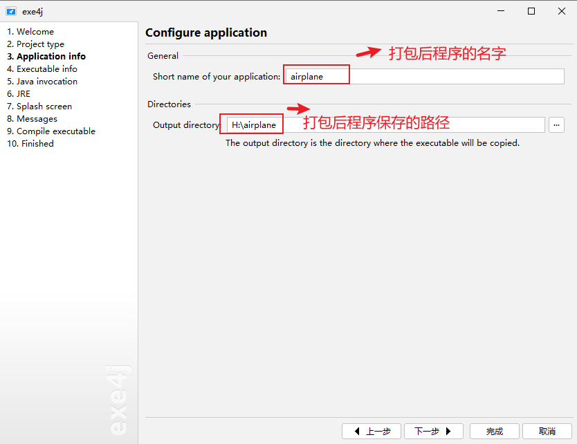Click the 'Short name of your application' label
Viewport: 577px width, 444px height.
(217, 77)
